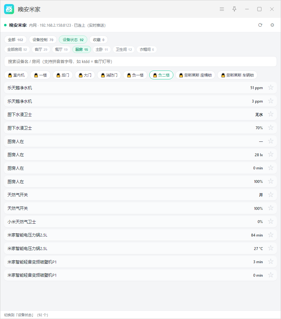Filter by 餐厅 19 room

(x=61, y=50)
